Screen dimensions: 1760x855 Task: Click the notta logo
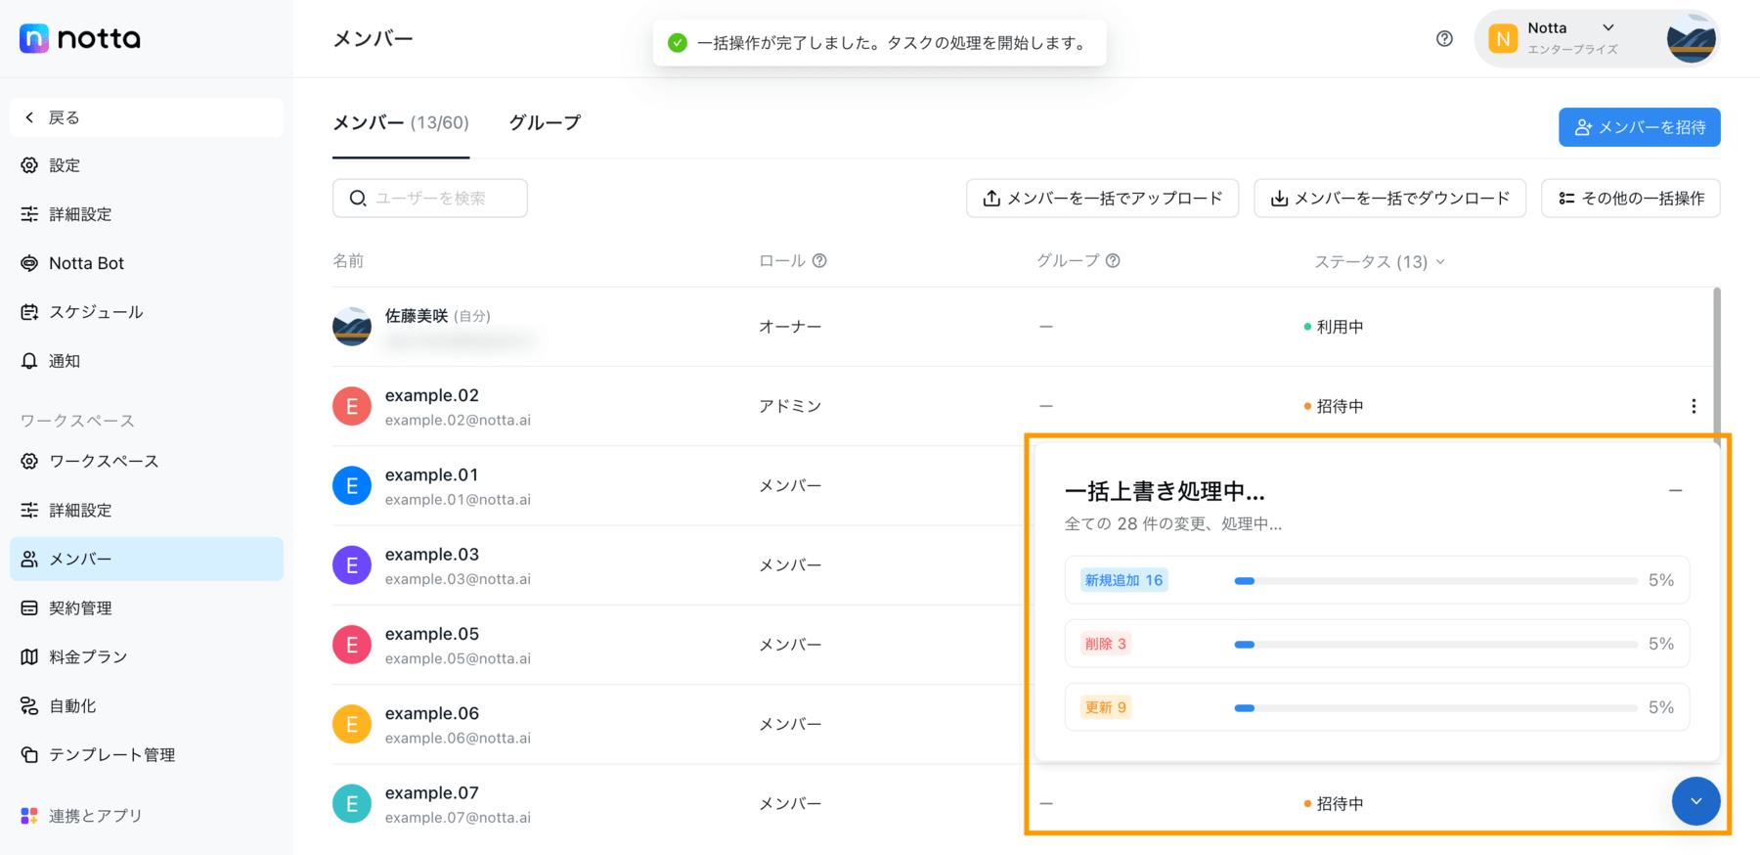click(80, 38)
